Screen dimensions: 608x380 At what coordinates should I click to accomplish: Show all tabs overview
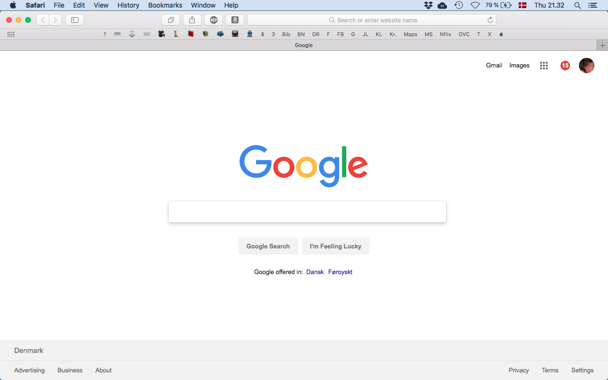(171, 20)
